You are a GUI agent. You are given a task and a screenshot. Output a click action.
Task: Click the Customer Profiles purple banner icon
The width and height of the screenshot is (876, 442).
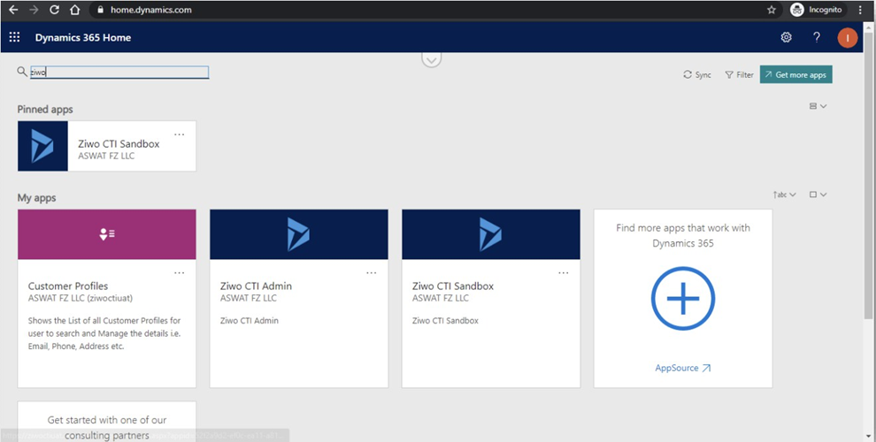point(107,234)
